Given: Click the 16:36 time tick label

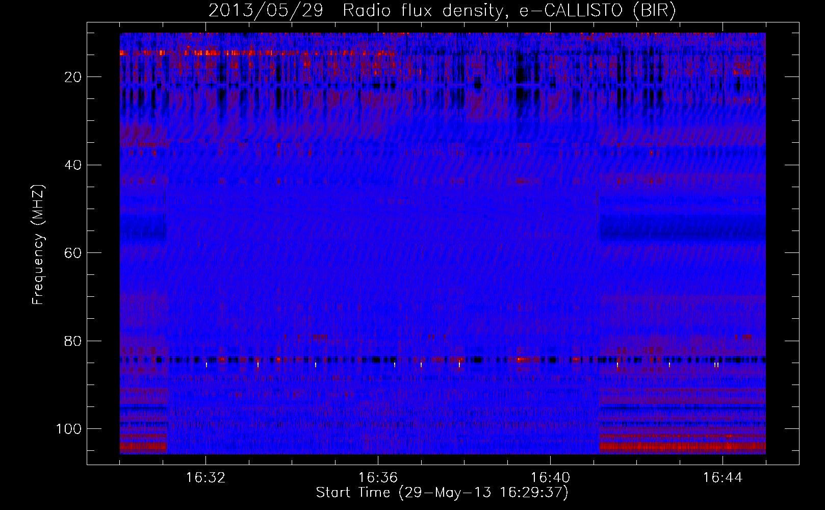Looking at the screenshot, I should [x=378, y=477].
